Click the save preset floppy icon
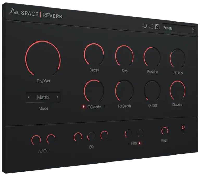The height and width of the screenshot is (176, 200). (x=157, y=27)
